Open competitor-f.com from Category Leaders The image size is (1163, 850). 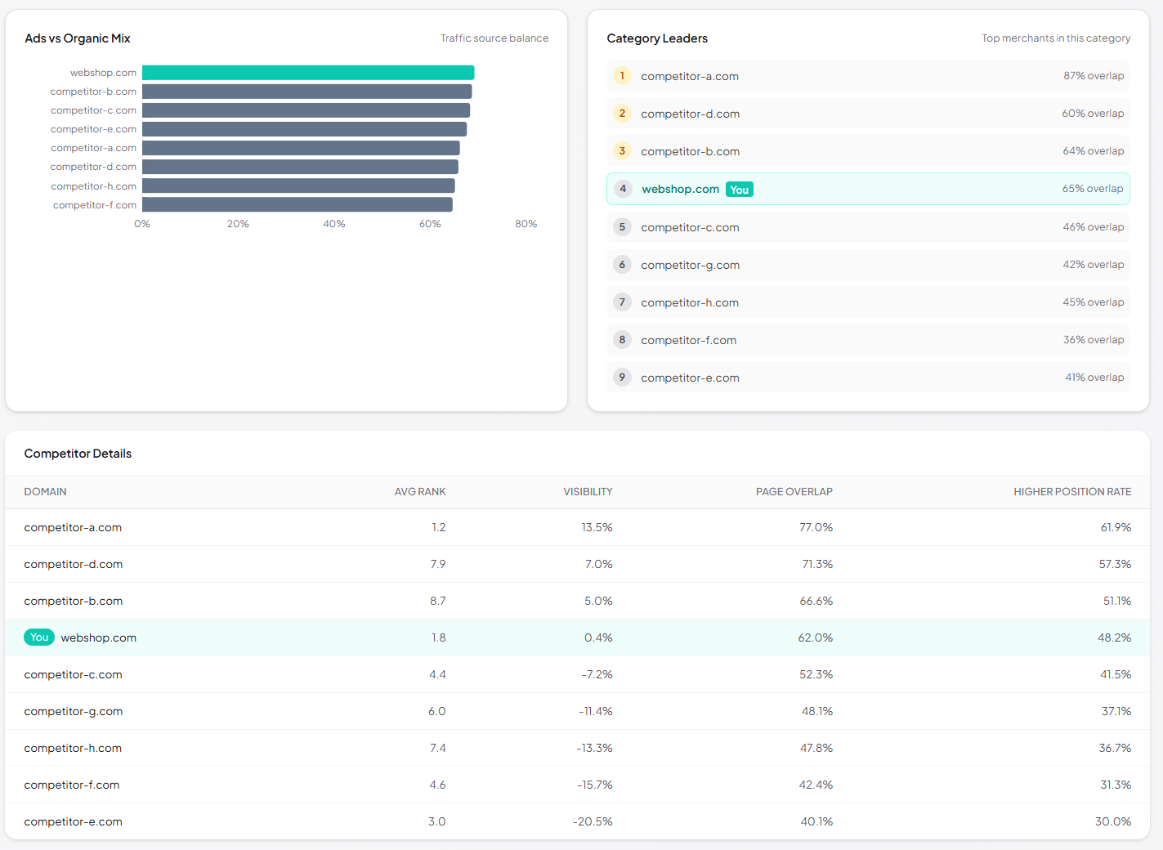click(689, 339)
